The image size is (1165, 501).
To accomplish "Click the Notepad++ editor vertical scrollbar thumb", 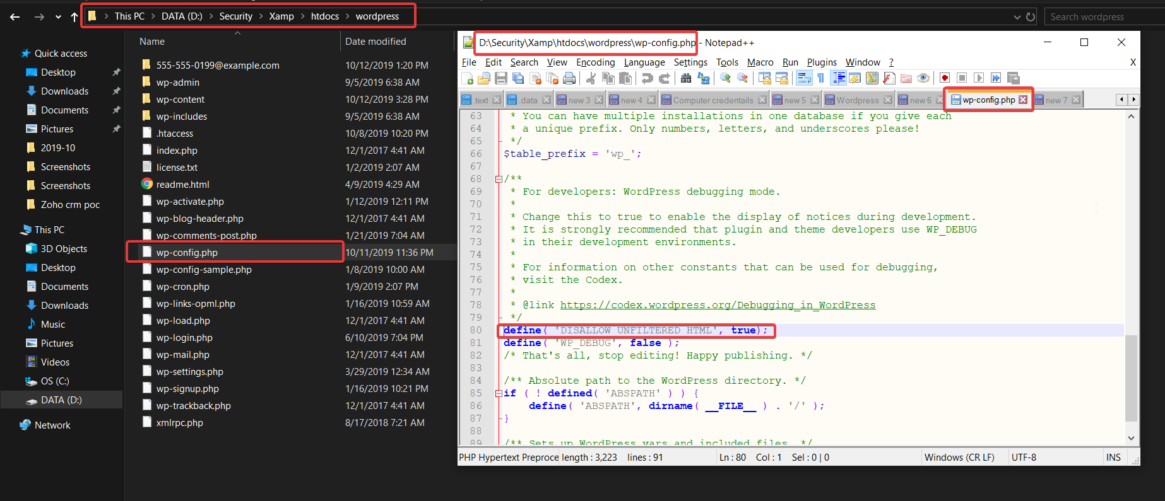I will [1131, 378].
